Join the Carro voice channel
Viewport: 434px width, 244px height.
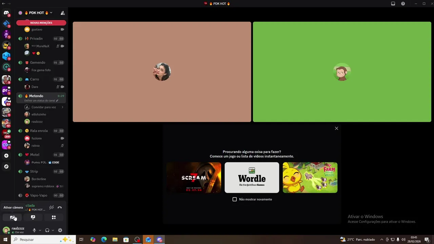pyautogui.click(x=41, y=79)
